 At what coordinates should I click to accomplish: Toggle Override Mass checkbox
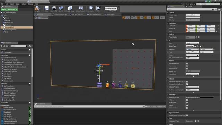[187, 69]
